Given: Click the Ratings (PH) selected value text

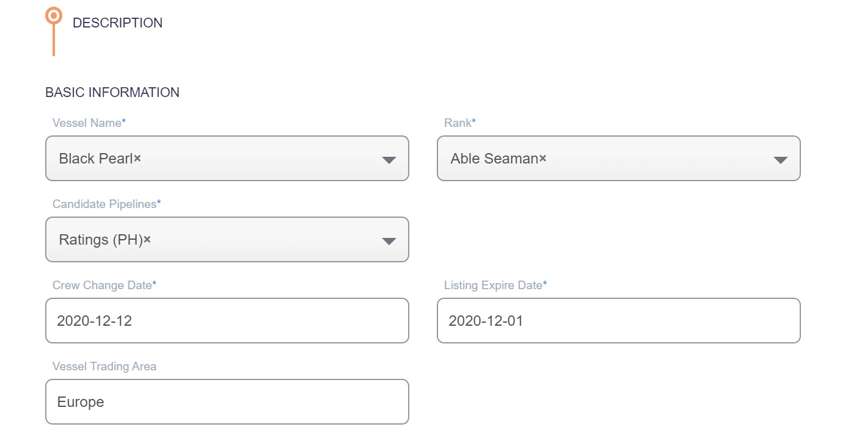Looking at the screenshot, I should [100, 240].
